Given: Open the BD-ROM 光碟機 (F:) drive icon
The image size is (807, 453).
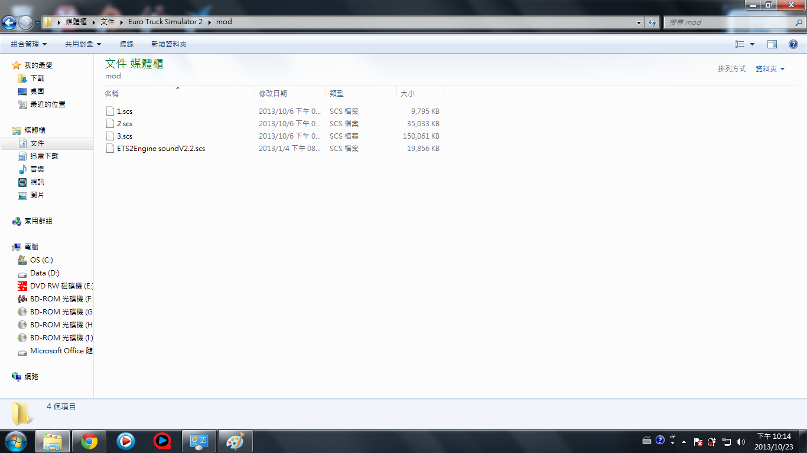Looking at the screenshot, I should point(22,299).
